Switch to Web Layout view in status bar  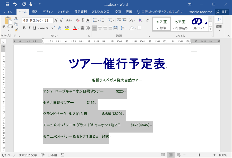point(179,155)
